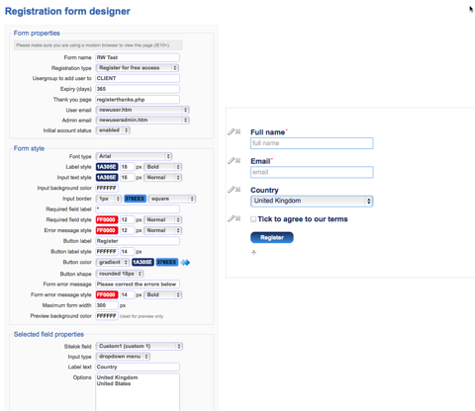Click the Form name text field
Image resolution: width=475 pixels, height=411 pixels.
tap(138, 57)
